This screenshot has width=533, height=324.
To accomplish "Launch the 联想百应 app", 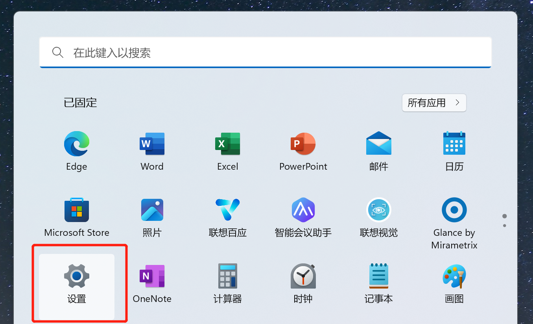I will pyautogui.click(x=228, y=218).
